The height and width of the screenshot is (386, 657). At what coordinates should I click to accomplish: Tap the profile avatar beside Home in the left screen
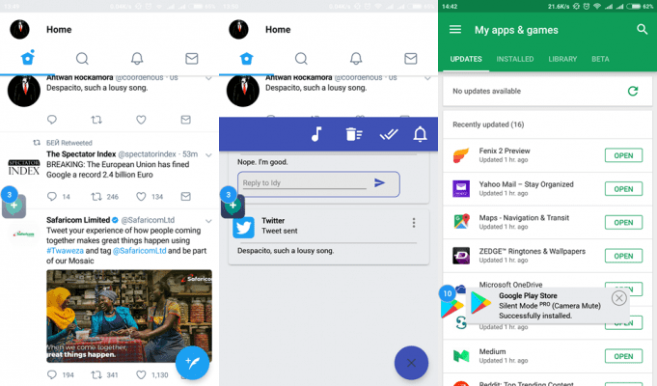(x=19, y=29)
